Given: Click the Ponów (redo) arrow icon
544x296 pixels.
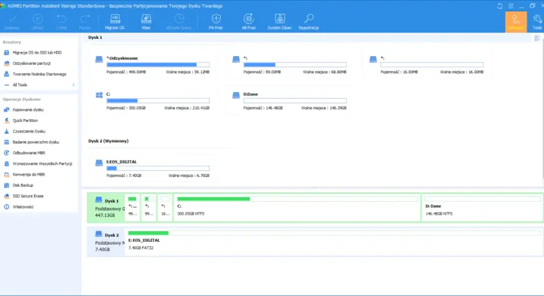Looking at the screenshot, I should point(85,19).
